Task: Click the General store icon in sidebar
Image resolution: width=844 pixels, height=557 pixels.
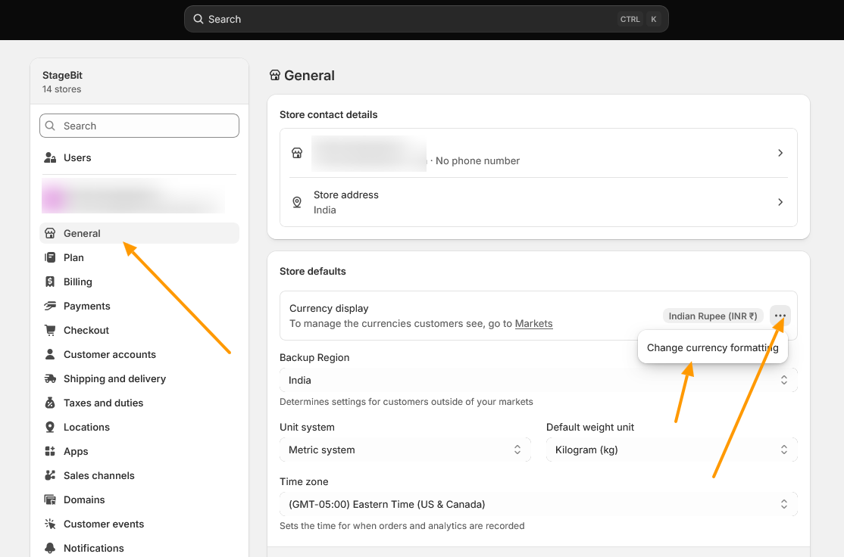Action: 50,233
